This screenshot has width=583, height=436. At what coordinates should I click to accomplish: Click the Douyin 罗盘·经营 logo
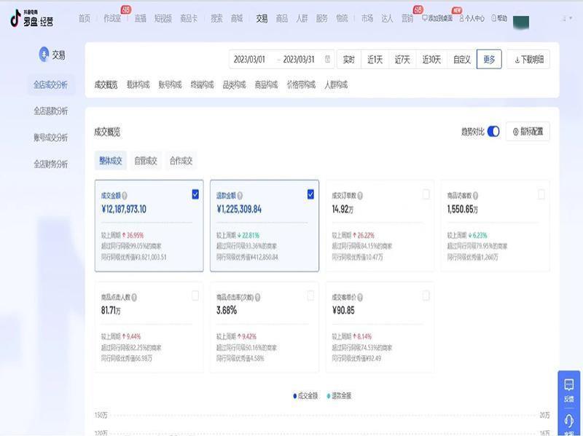pos(31,18)
